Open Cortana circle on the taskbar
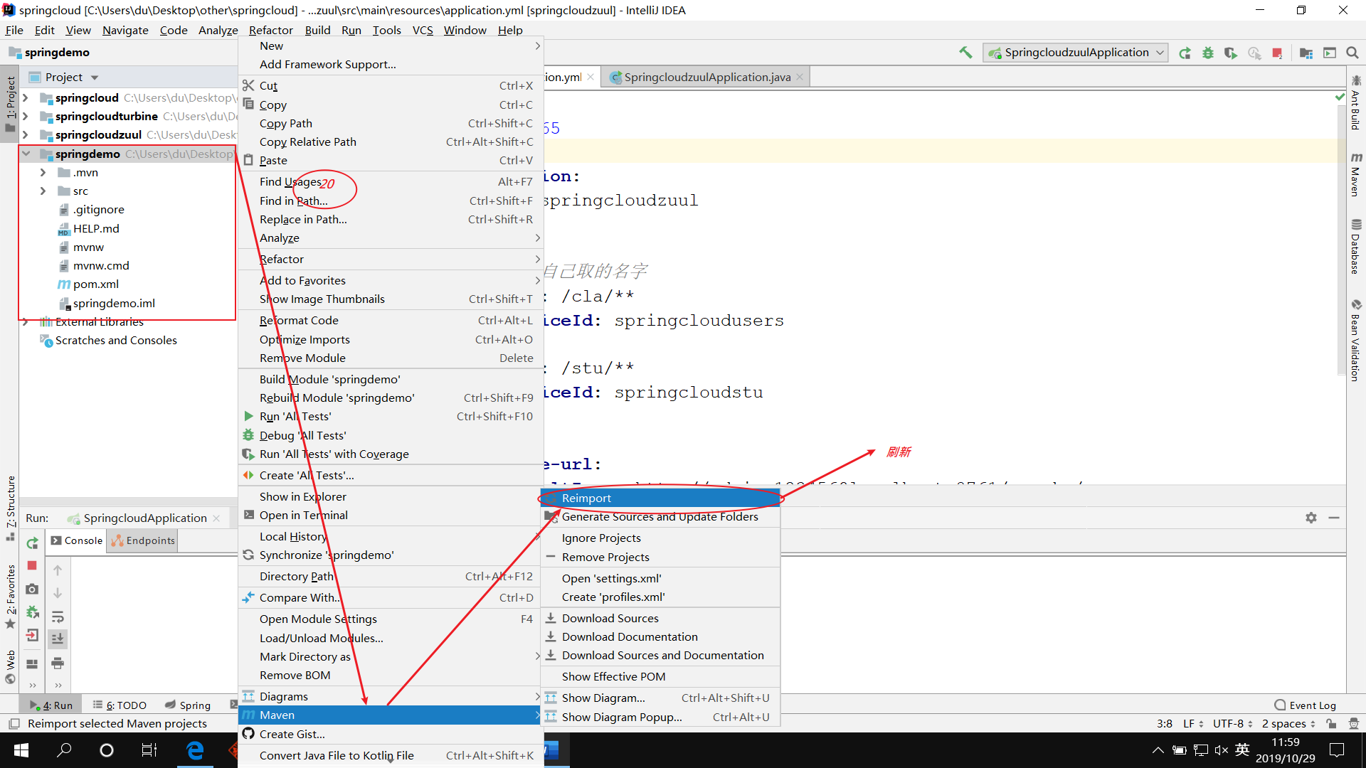This screenshot has height=768, width=1366. click(x=107, y=750)
